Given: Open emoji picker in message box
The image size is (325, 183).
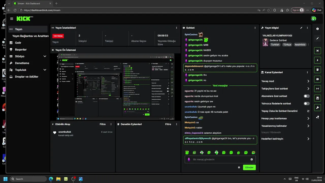Looking at the screenshot, I should point(252,159).
